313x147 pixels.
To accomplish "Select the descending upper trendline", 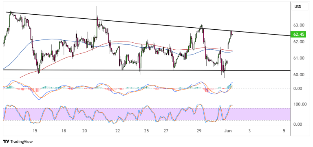I will pos(148,24).
